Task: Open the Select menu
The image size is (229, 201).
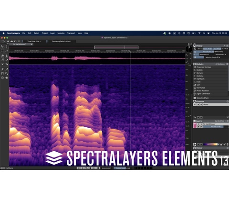Action: pos(36,33)
